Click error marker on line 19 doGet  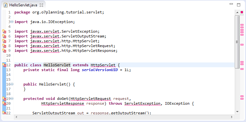[x=4, y=99]
